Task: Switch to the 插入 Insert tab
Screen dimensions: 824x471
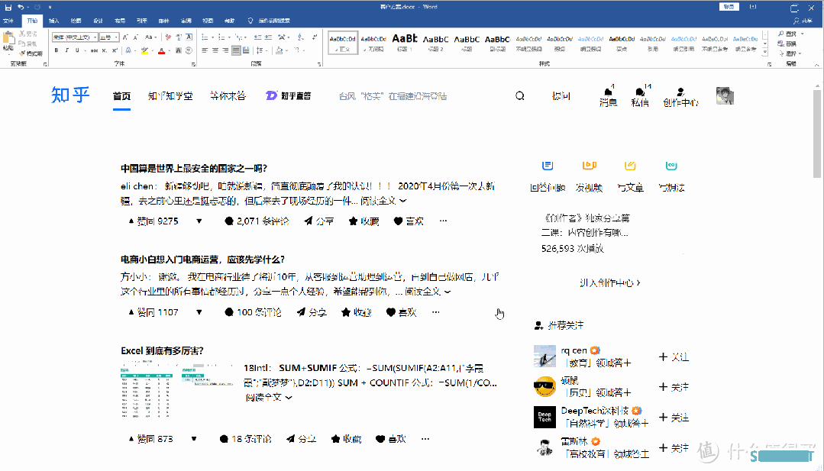Action: pos(53,21)
